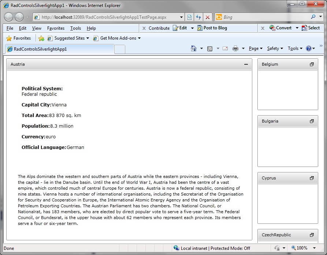327x255 pixels.
Task: Click the browser Forward arrow button
Action: (19, 17)
